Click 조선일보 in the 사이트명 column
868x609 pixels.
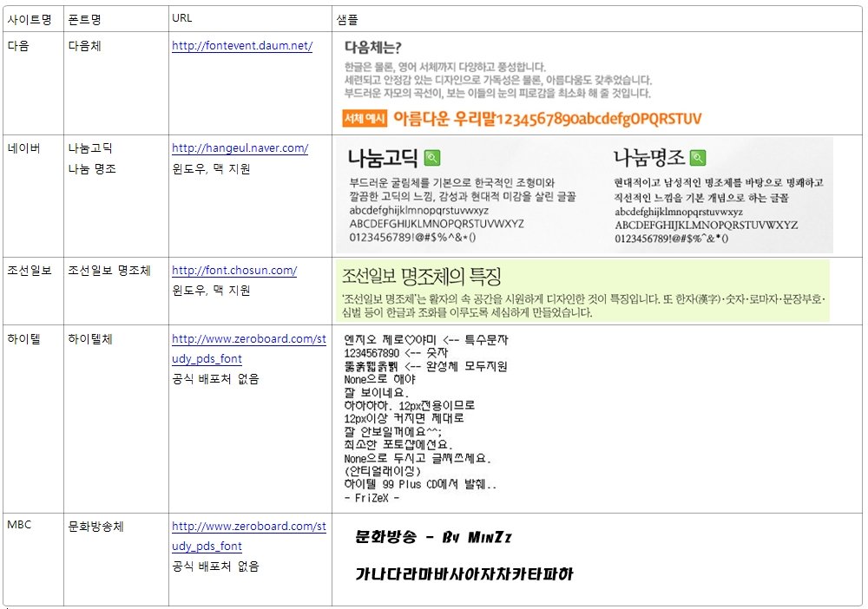(30, 271)
